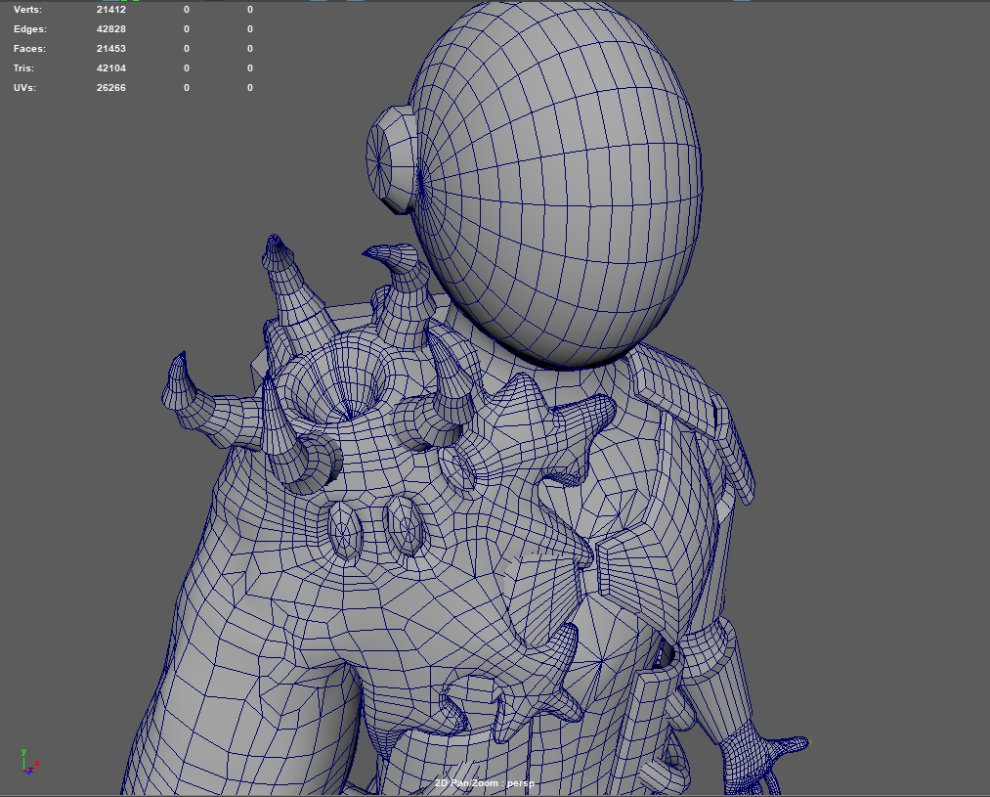Click the Edges label in the HUD
This screenshot has width=990, height=797.
click(x=29, y=28)
